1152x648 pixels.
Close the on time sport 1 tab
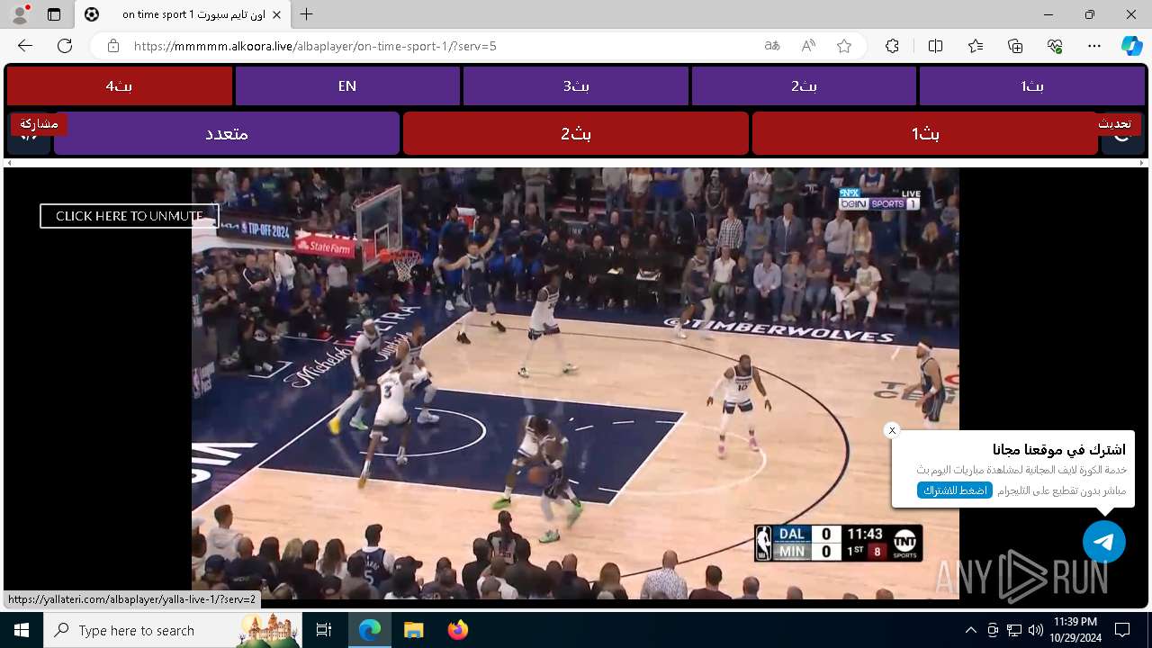tap(275, 14)
